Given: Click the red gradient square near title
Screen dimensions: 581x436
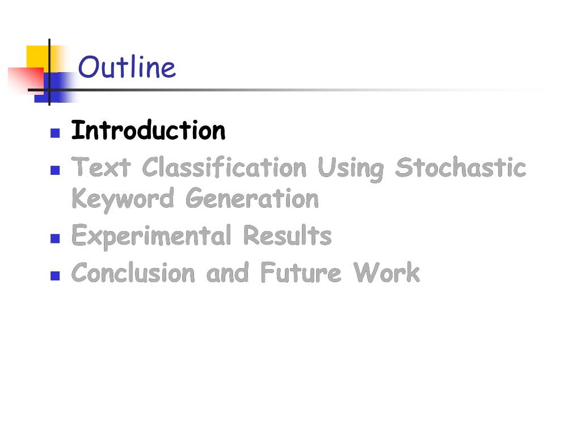Looking at the screenshot, I should click(25, 79).
